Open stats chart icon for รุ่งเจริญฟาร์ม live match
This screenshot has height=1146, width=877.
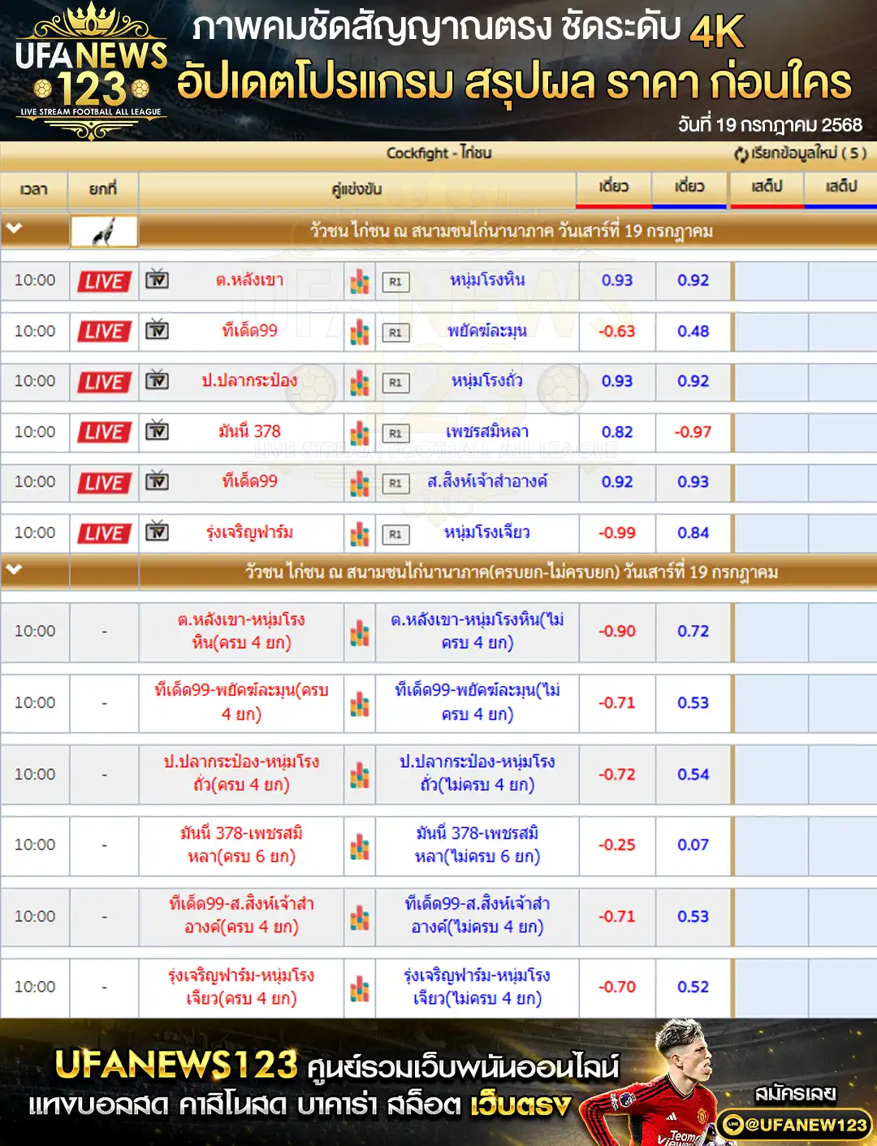click(360, 533)
